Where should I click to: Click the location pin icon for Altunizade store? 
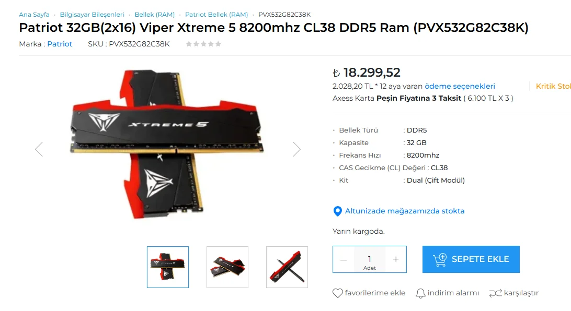[x=338, y=211]
